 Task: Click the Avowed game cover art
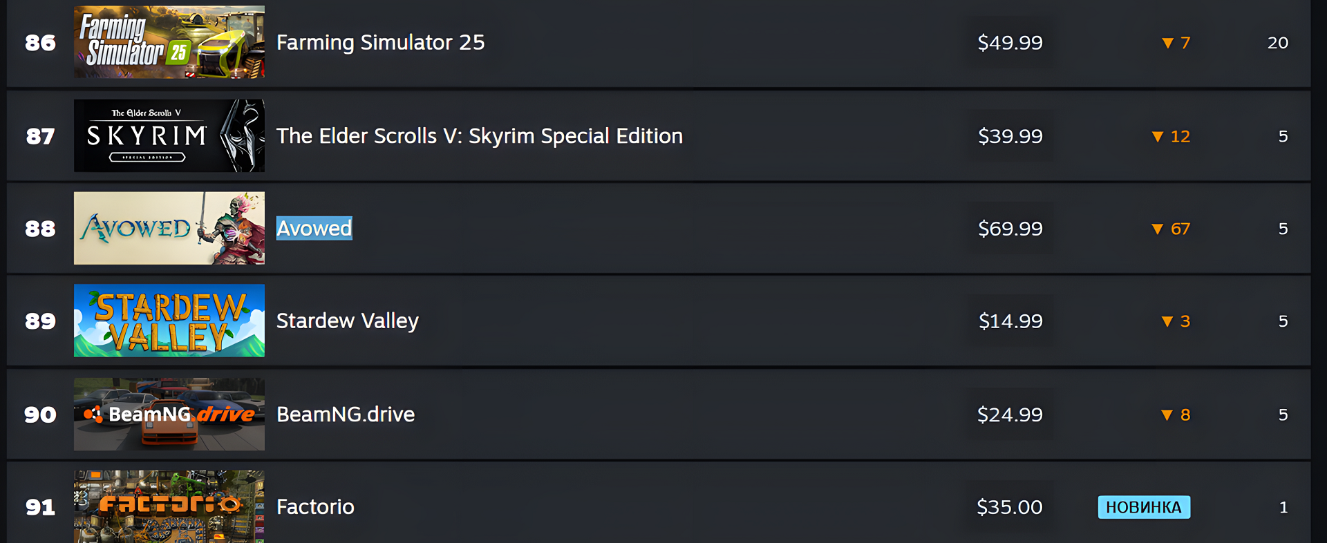click(169, 228)
